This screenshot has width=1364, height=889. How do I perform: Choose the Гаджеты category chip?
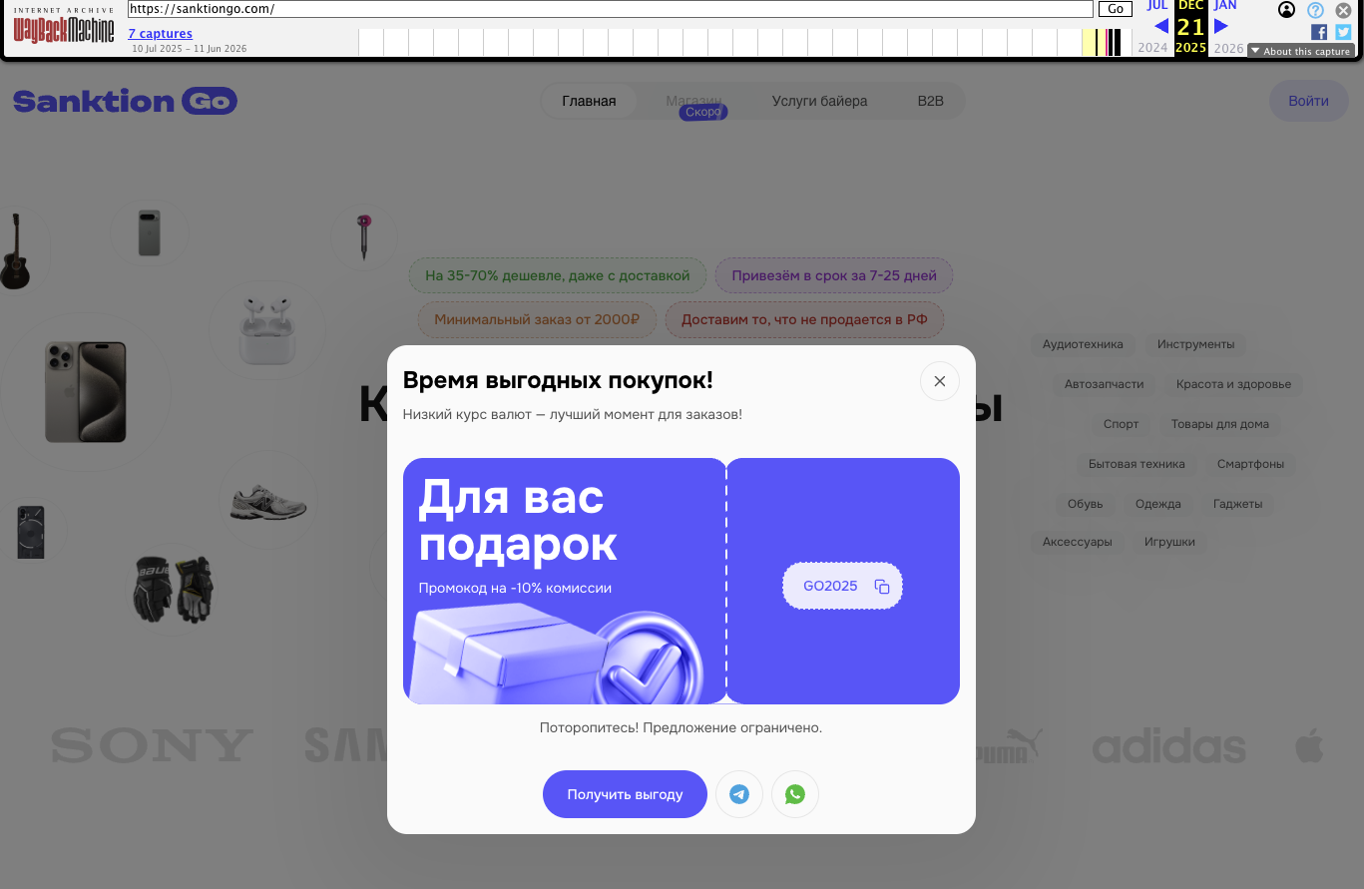pos(1237,504)
